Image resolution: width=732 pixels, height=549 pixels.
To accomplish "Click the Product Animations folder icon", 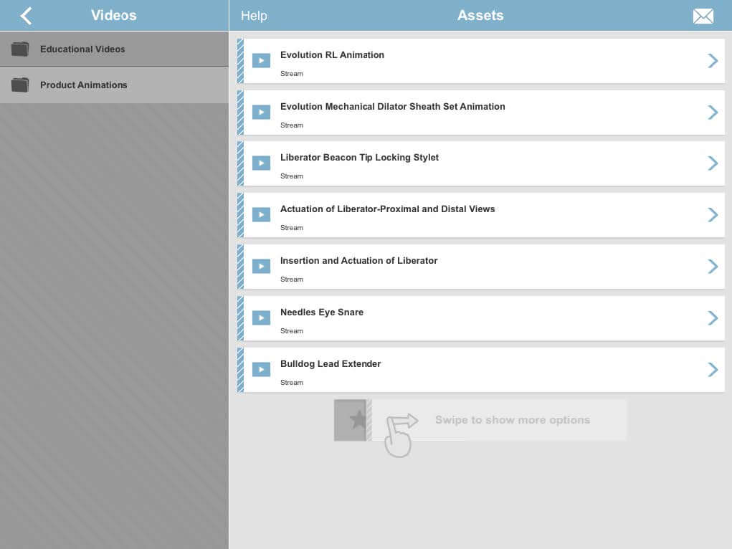I will (x=20, y=85).
